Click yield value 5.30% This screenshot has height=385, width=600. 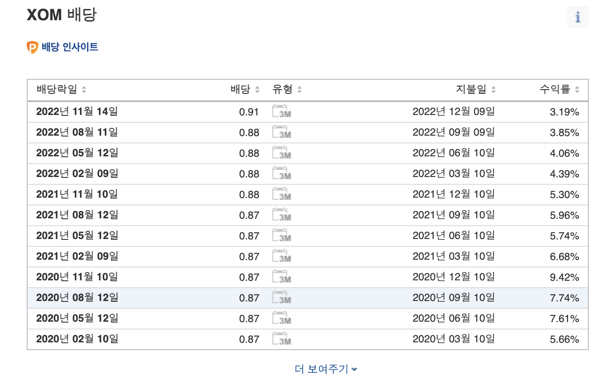(x=564, y=195)
